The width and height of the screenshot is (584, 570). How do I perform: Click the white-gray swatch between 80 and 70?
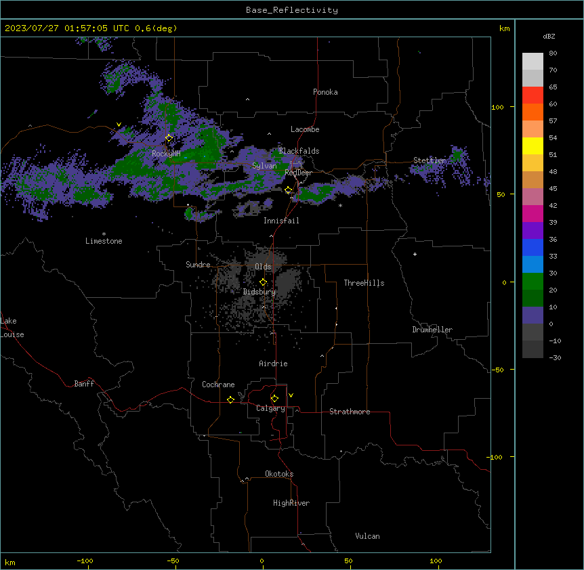click(x=533, y=62)
